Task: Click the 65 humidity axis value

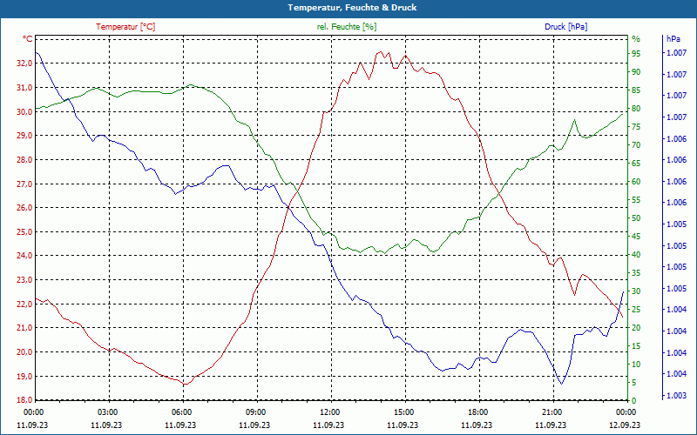Action: pyautogui.click(x=636, y=164)
